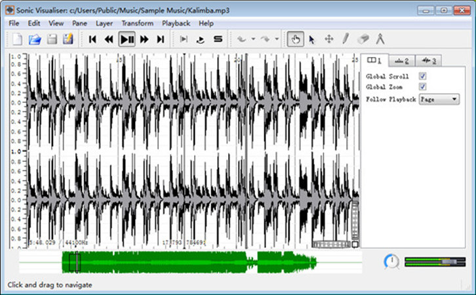Create a new session with blank page icon
Screen dimensions: 476x295
pos(17,39)
